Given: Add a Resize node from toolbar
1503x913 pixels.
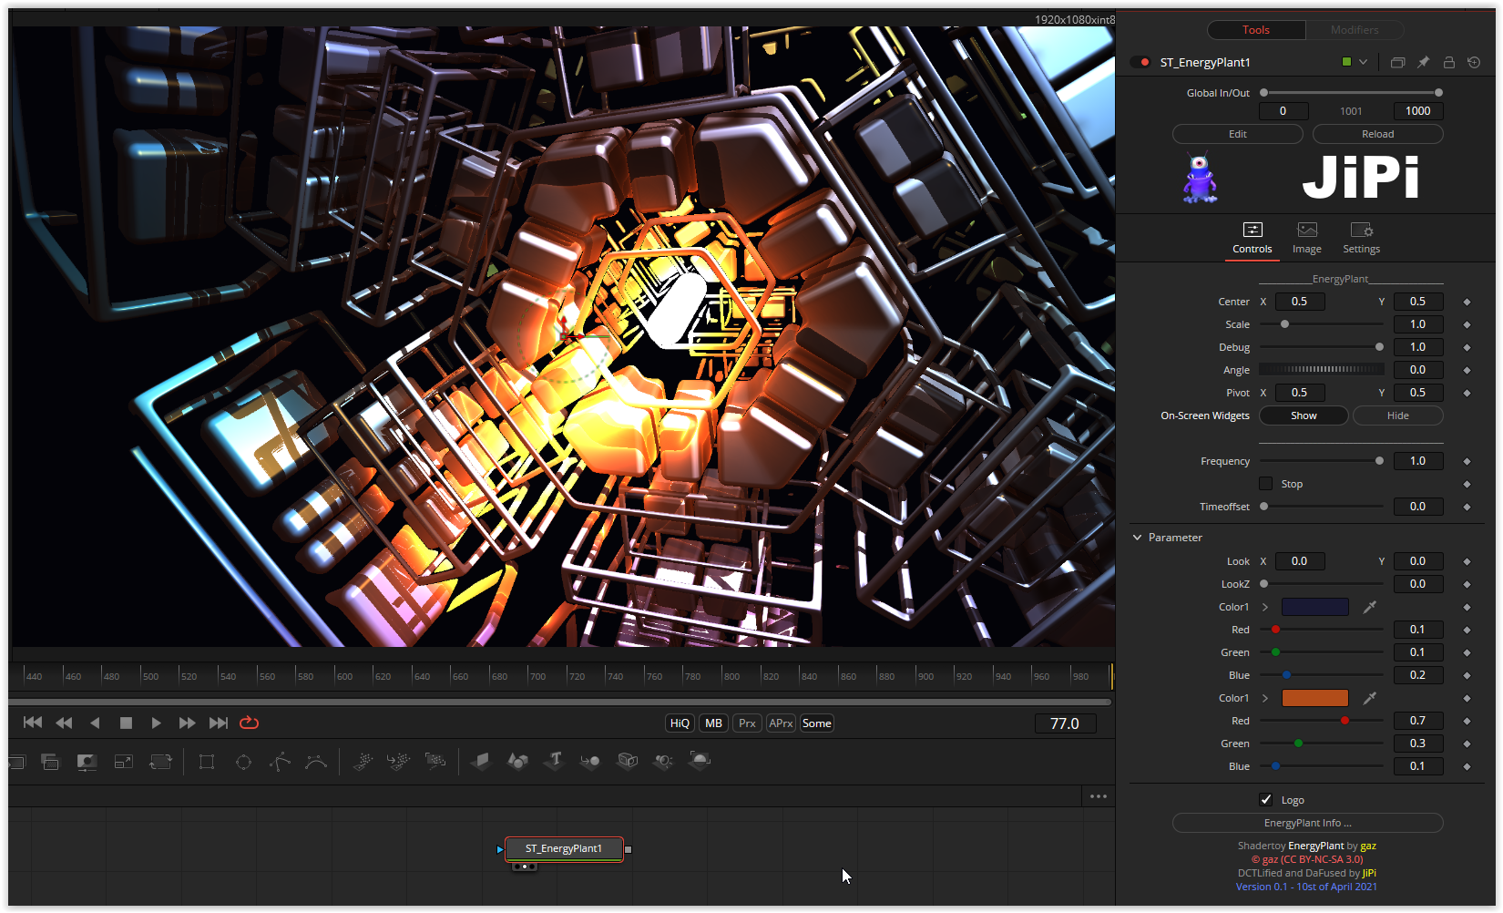Looking at the screenshot, I should [x=124, y=762].
